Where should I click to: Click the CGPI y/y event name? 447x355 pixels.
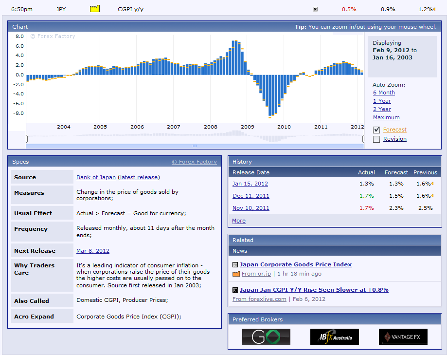tap(130, 9)
